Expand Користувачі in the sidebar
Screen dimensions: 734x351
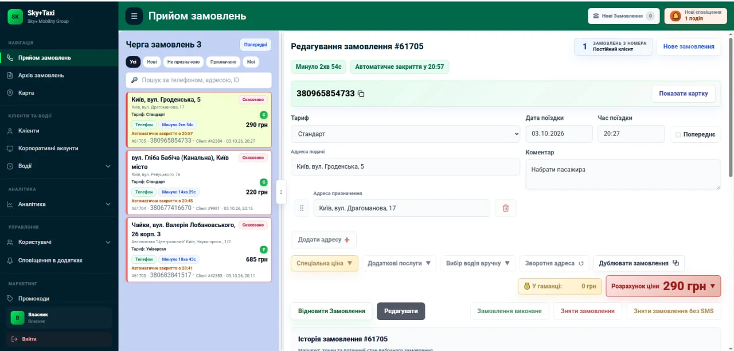click(59, 242)
